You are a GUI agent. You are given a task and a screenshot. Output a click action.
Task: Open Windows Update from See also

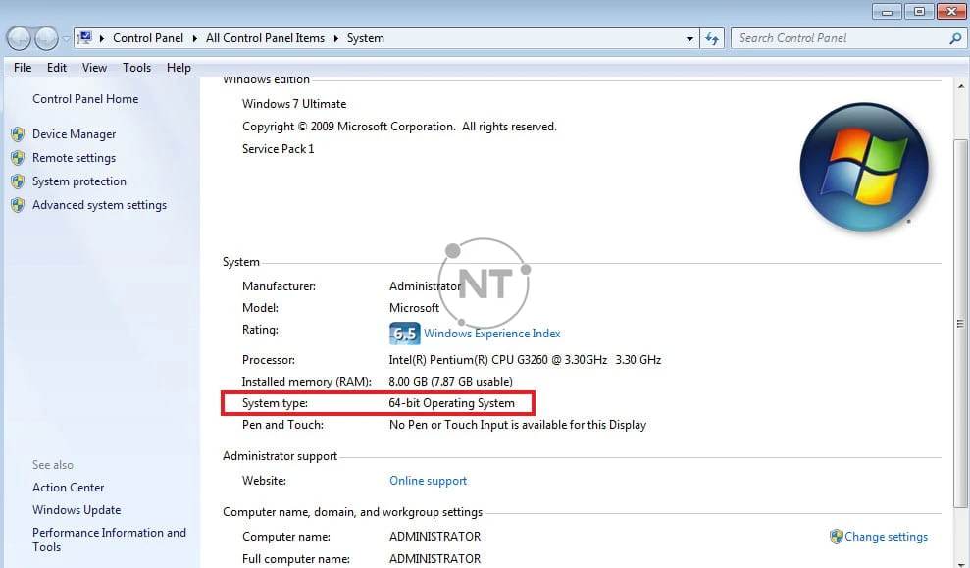pos(77,510)
